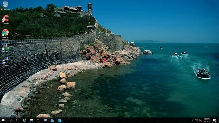219x123 pixels.
Task: Open taskbar search magnifier
Action: [10, 120]
